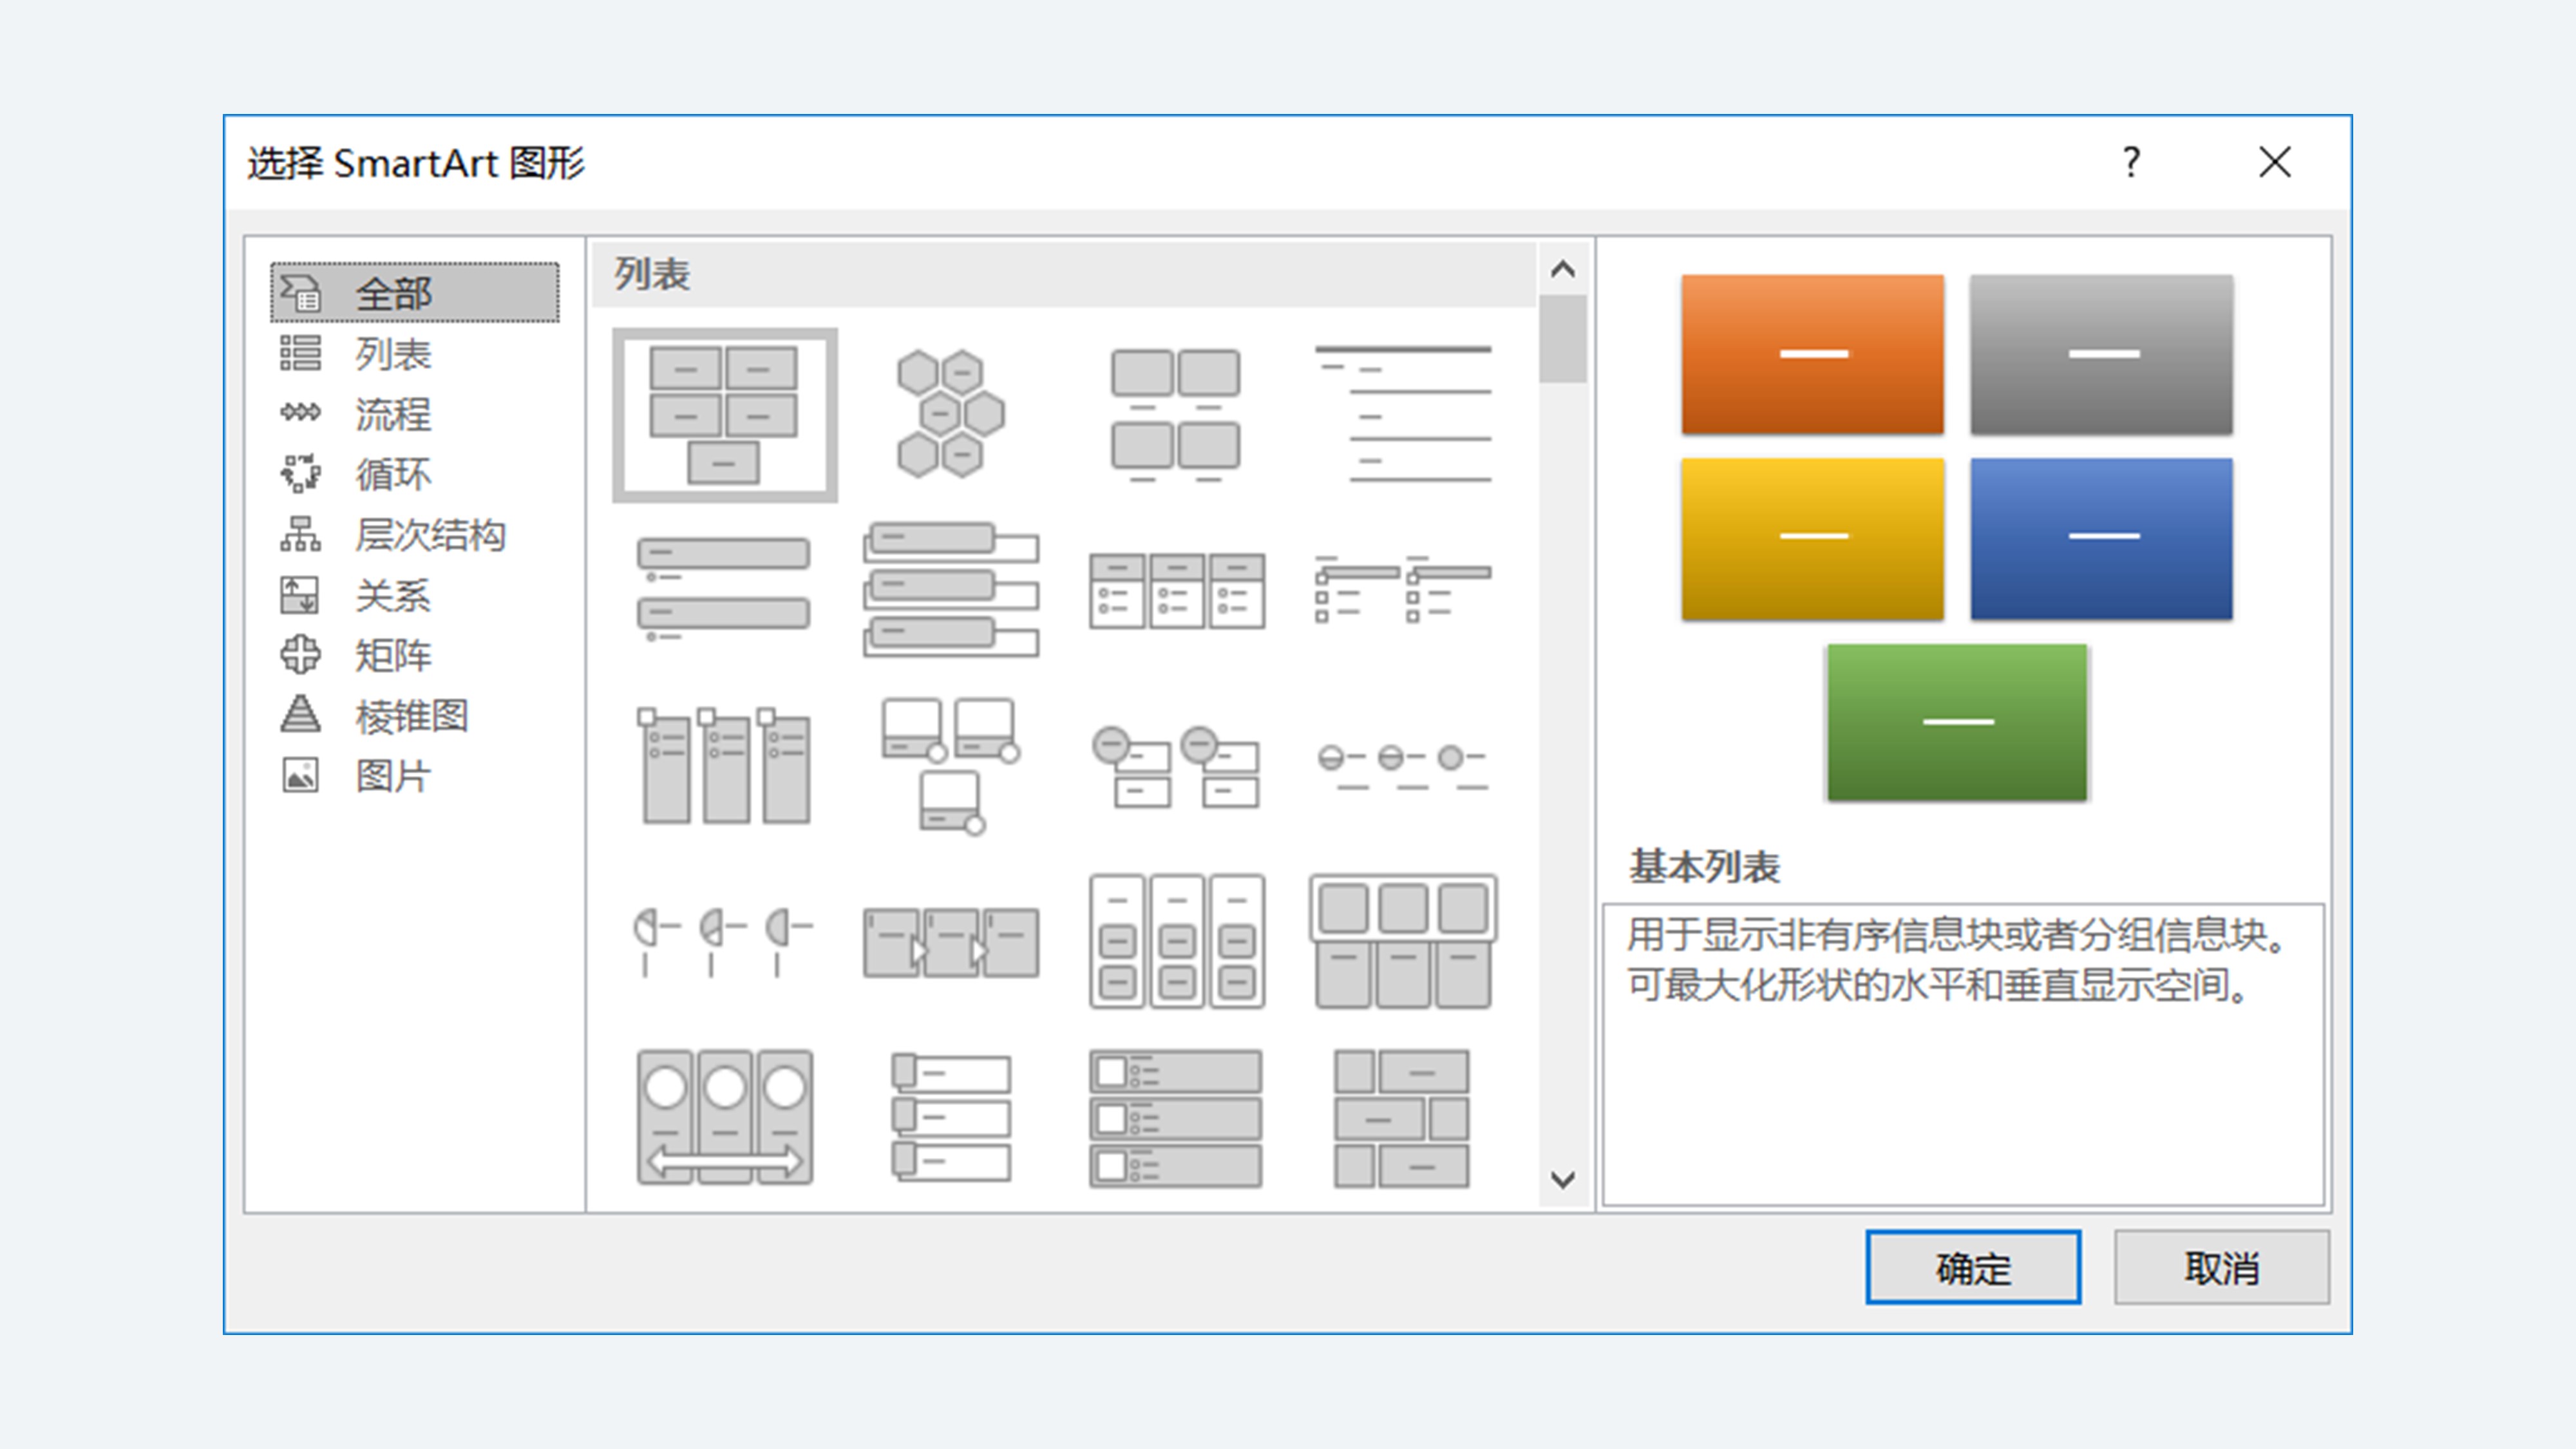The width and height of the screenshot is (2576, 1449).
Task: Open dialog help with question mark
Action: 2131,162
